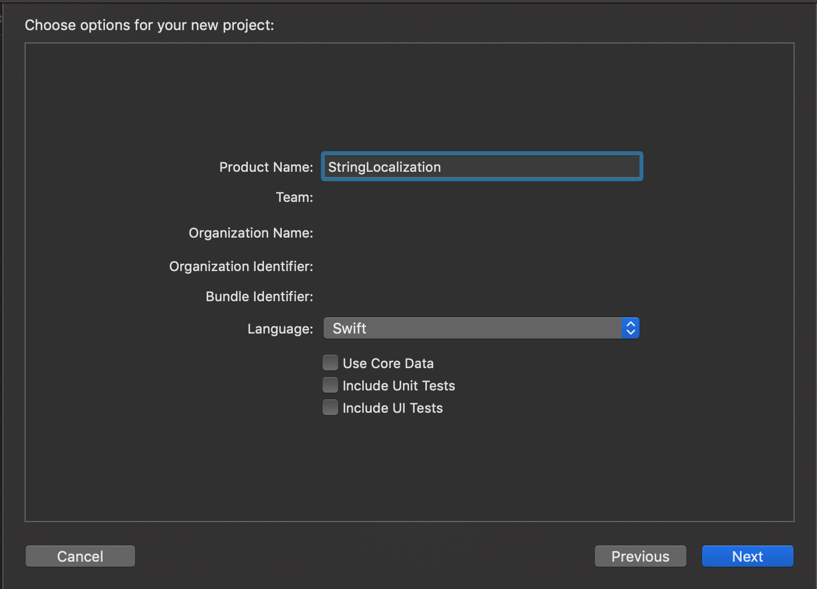Click the "Use Core Data" label text
817x589 pixels.
click(x=388, y=364)
